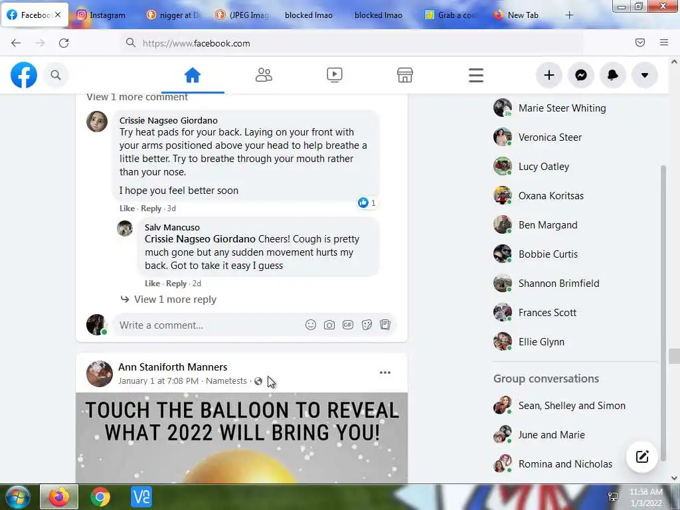This screenshot has width=680, height=510.
Task: Like Salv Mancuso's reply
Action: 152,284
